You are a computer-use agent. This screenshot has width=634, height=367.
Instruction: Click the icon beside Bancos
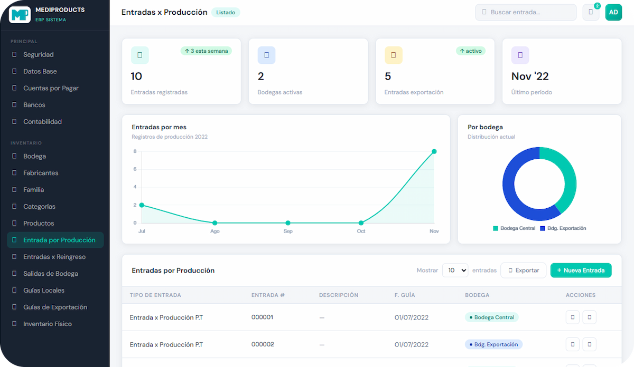[x=14, y=105]
